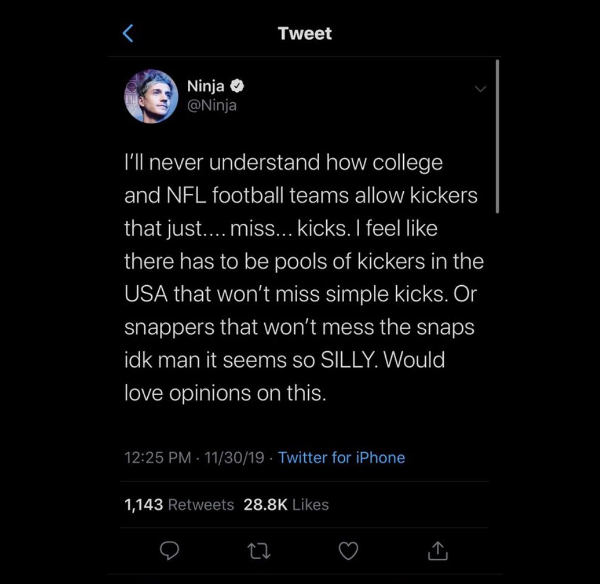Go back using the blue arrow
The height and width of the screenshot is (584, 600).
pos(128,33)
